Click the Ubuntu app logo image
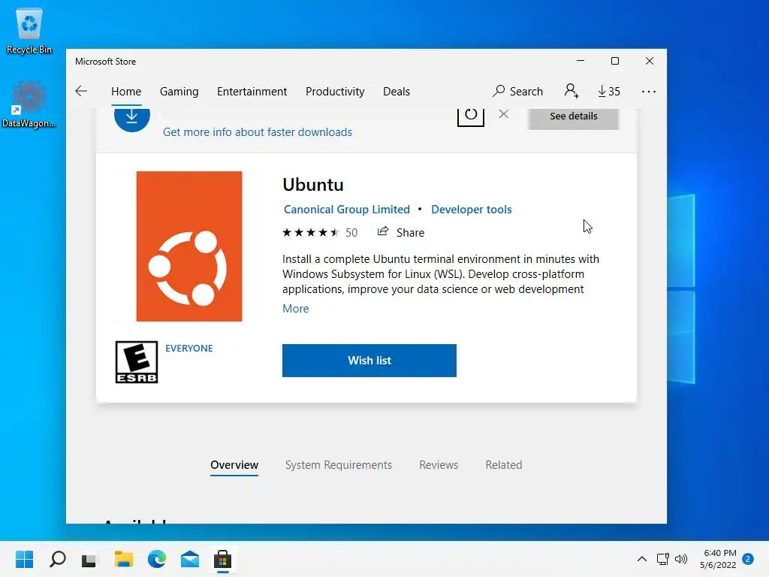The height and width of the screenshot is (577, 769). click(189, 246)
